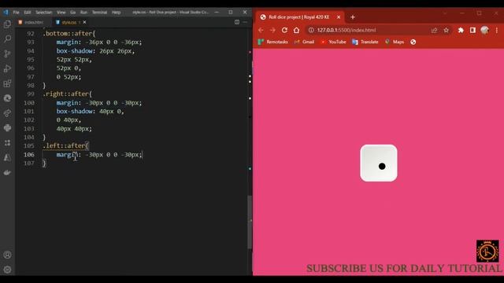504x283 pixels.
Task: Open Run and Debug view
Action: tap(7, 68)
